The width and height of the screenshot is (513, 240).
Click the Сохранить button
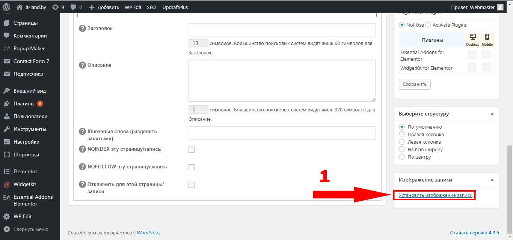pos(415,84)
